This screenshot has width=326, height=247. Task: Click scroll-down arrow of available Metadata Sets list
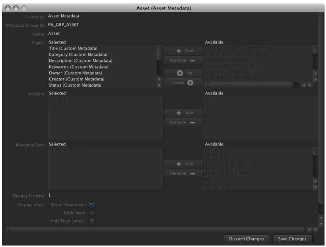[315, 187]
